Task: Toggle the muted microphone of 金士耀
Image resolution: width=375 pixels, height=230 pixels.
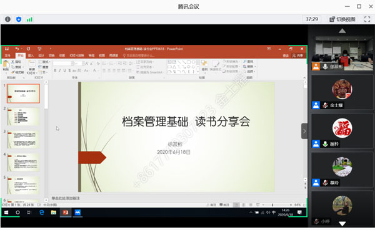Action: [325, 105]
